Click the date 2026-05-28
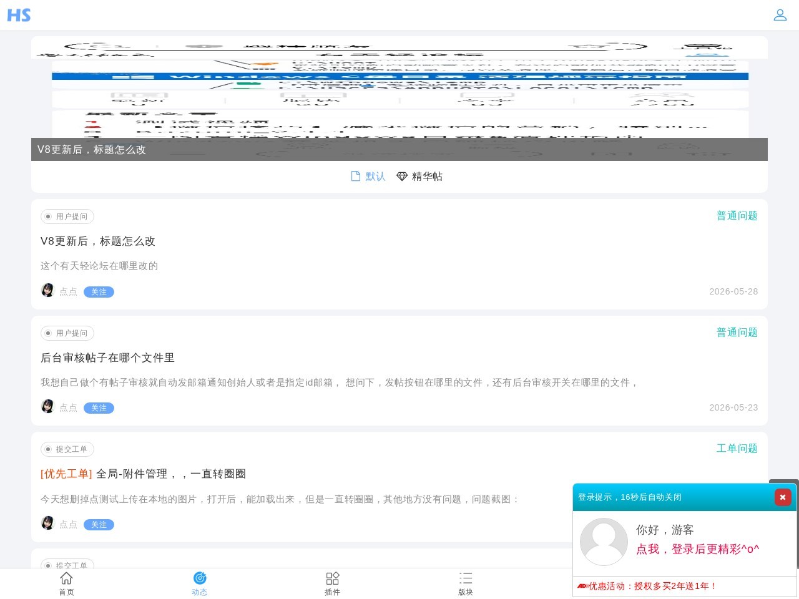Viewport: 799px width, 599px height. point(733,291)
